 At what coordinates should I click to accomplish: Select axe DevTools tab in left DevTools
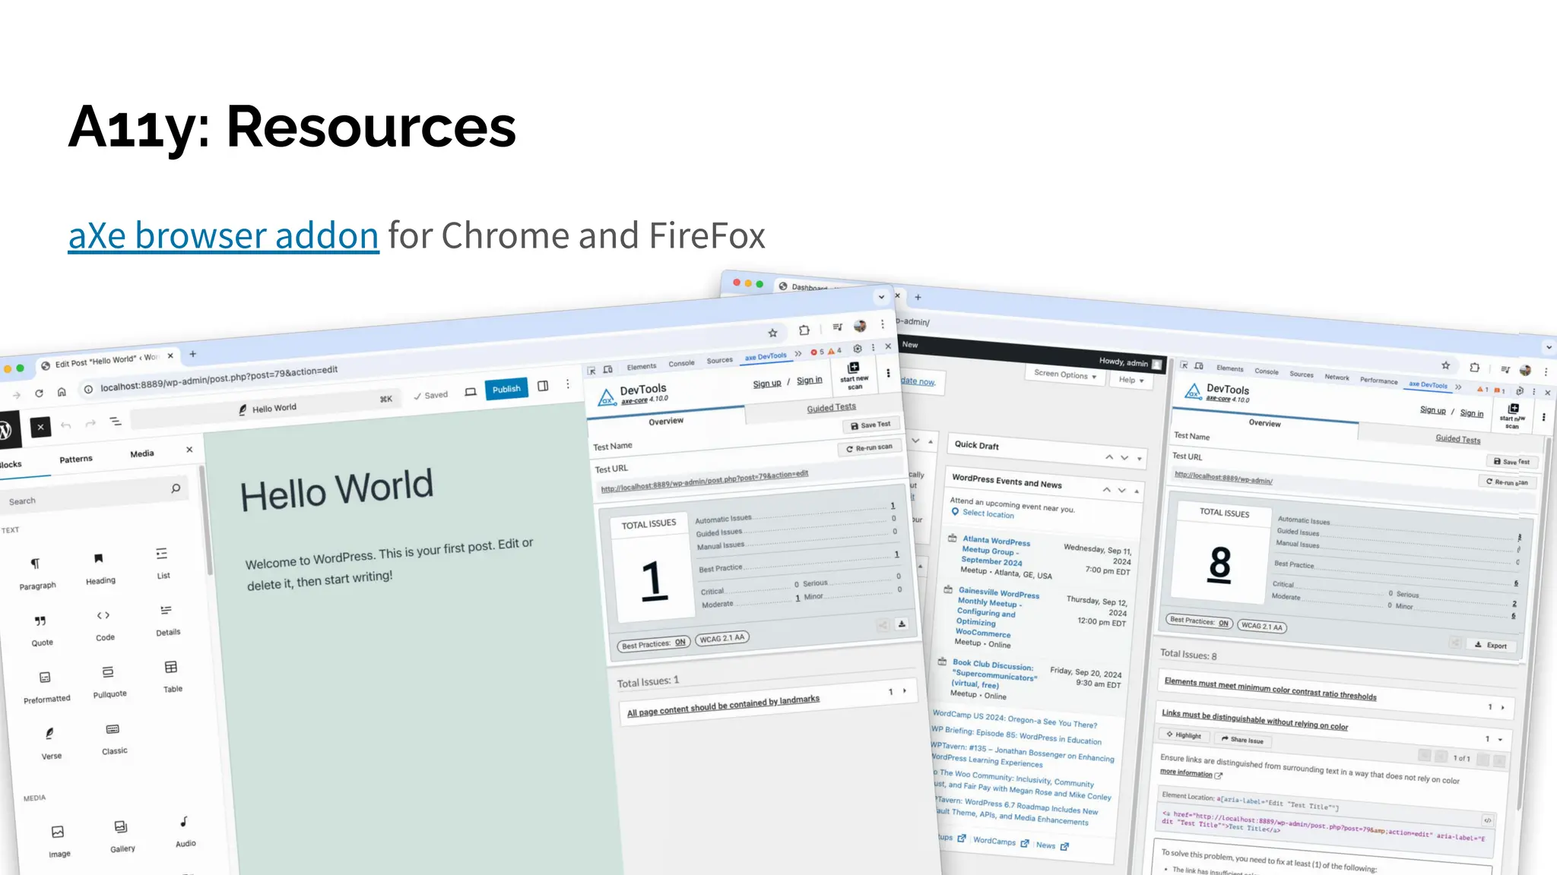766,357
